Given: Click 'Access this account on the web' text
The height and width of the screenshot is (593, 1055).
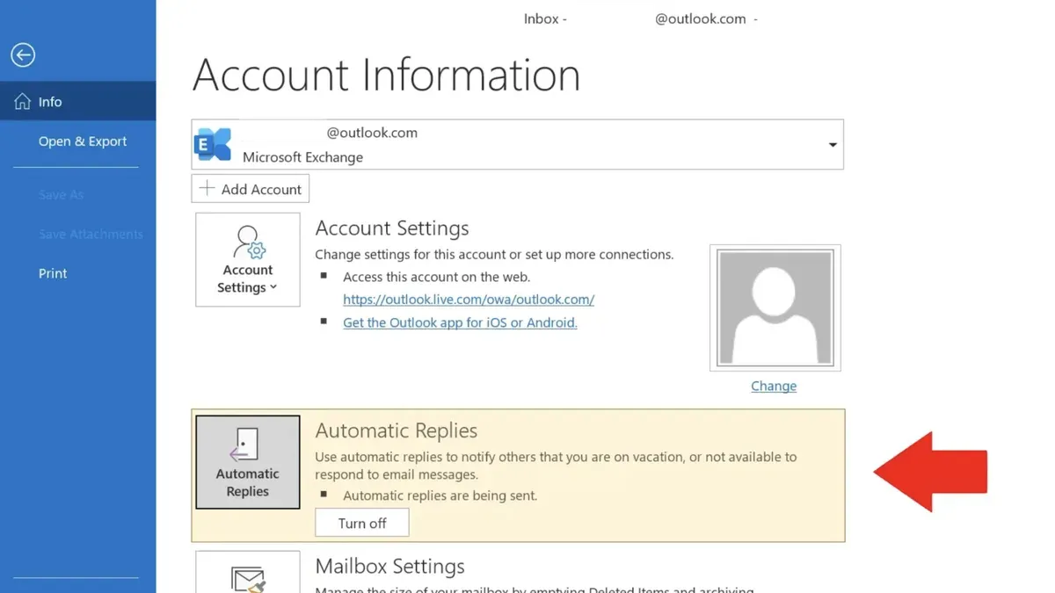Looking at the screenshot, I should coord(437,276).
